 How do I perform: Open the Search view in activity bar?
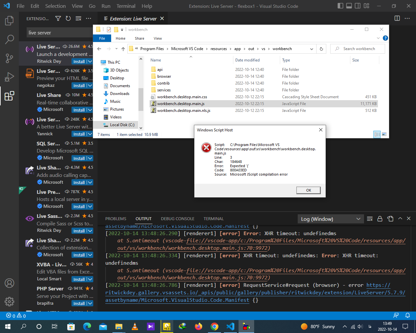pos(9,40)
